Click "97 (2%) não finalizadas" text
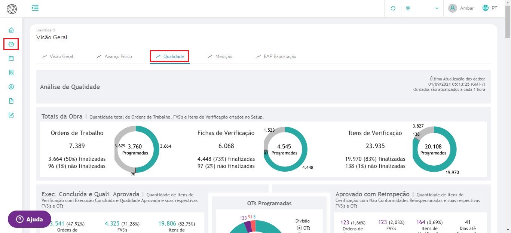 226,166
